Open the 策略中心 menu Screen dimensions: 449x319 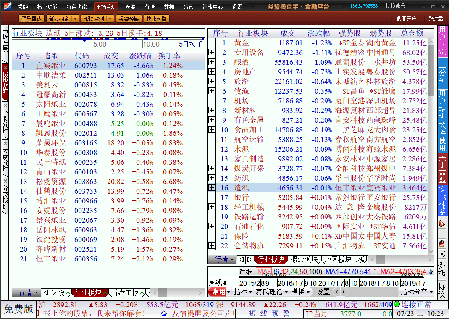[212, 7]
